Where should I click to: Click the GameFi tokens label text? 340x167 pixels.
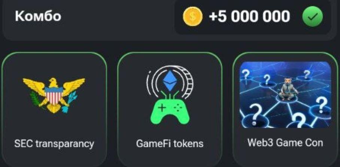(x=170, y=143)
